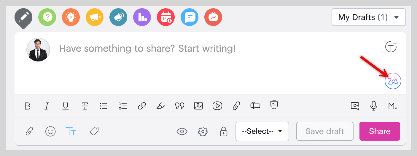Open the Zia AI assistant icon
This screenshot has width=417, height=156.
point(393,81)
